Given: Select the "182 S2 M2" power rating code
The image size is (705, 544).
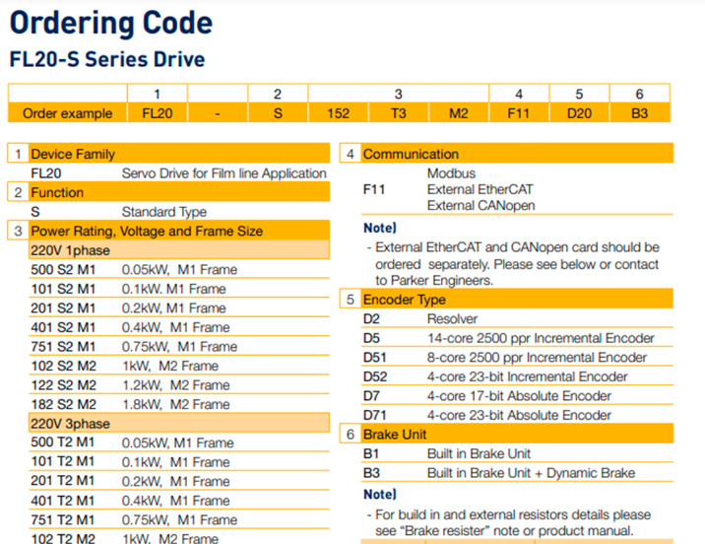Looking at the screenshot, I should point(66,404).
